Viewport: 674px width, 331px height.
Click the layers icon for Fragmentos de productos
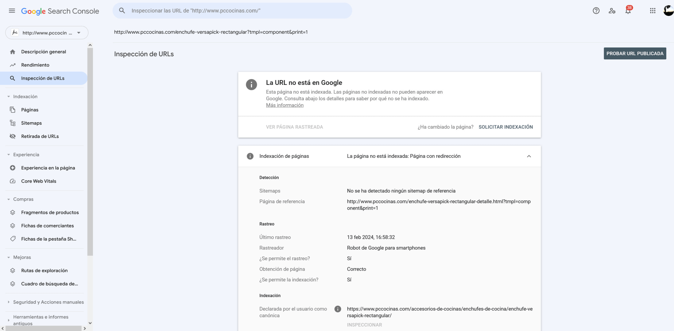click(x=13, y=212)
